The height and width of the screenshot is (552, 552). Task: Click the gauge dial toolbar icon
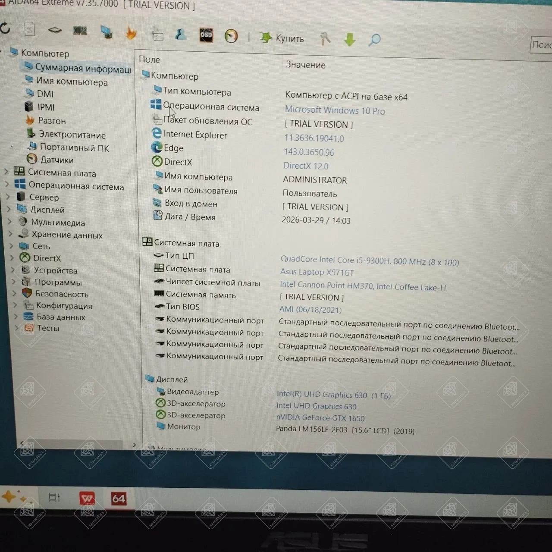231,36
